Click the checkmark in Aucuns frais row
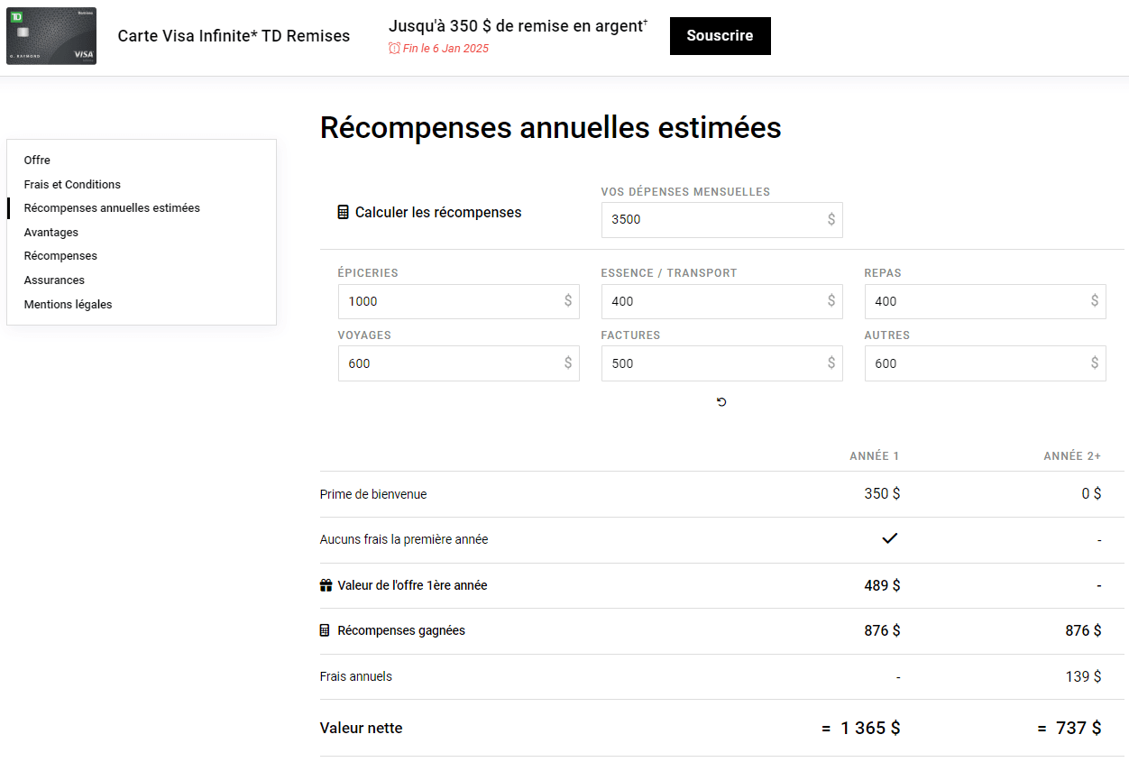Image resolution: width=1129 pixels, height=762 pixels. (889, 539)
